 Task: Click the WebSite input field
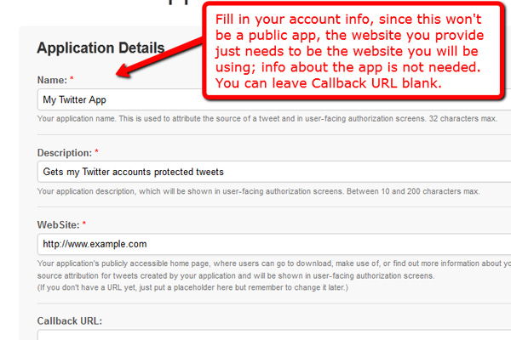tap(273, 244)
